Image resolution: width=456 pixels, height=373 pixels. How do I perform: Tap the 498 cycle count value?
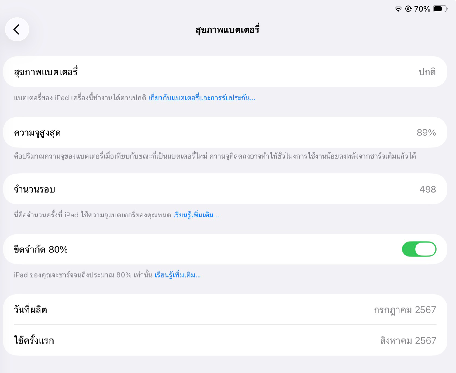(x=427, y=189)
